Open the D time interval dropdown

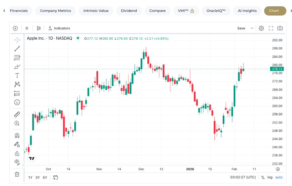(x=27, y=28)
